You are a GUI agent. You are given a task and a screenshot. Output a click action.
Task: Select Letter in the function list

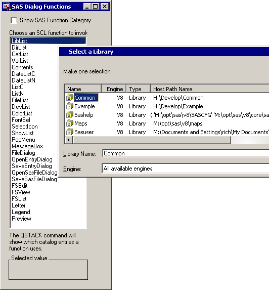(19, 205)
